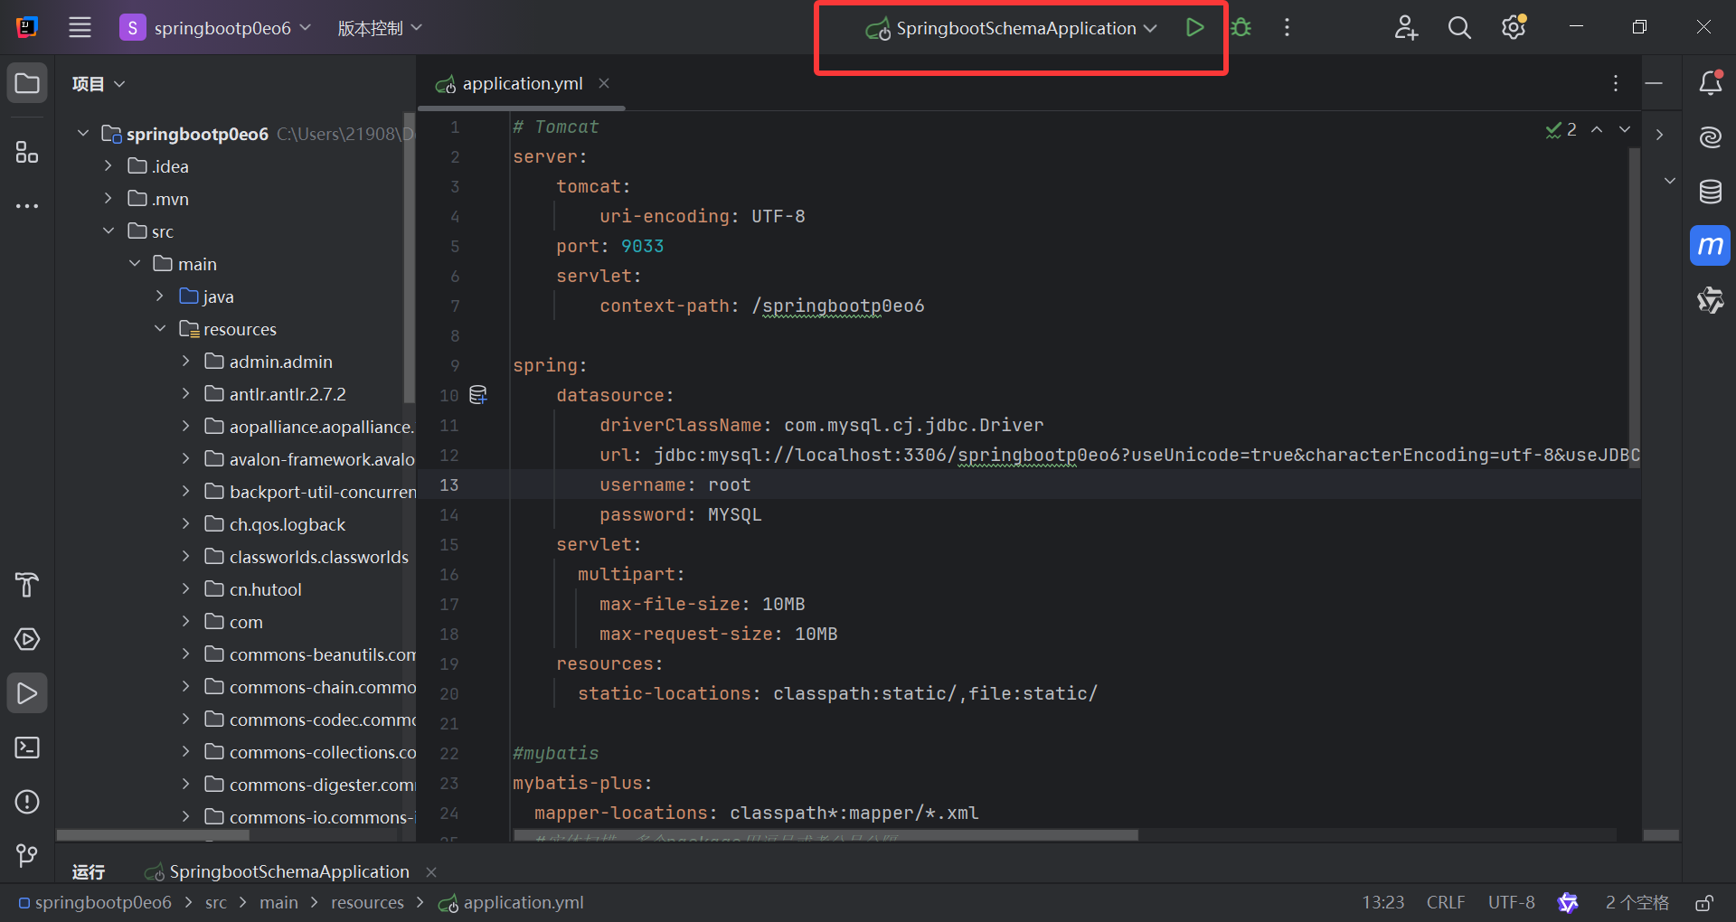Run the application with the green play button
Screen dimensions: 1736x922
(x=1193, y=27)
